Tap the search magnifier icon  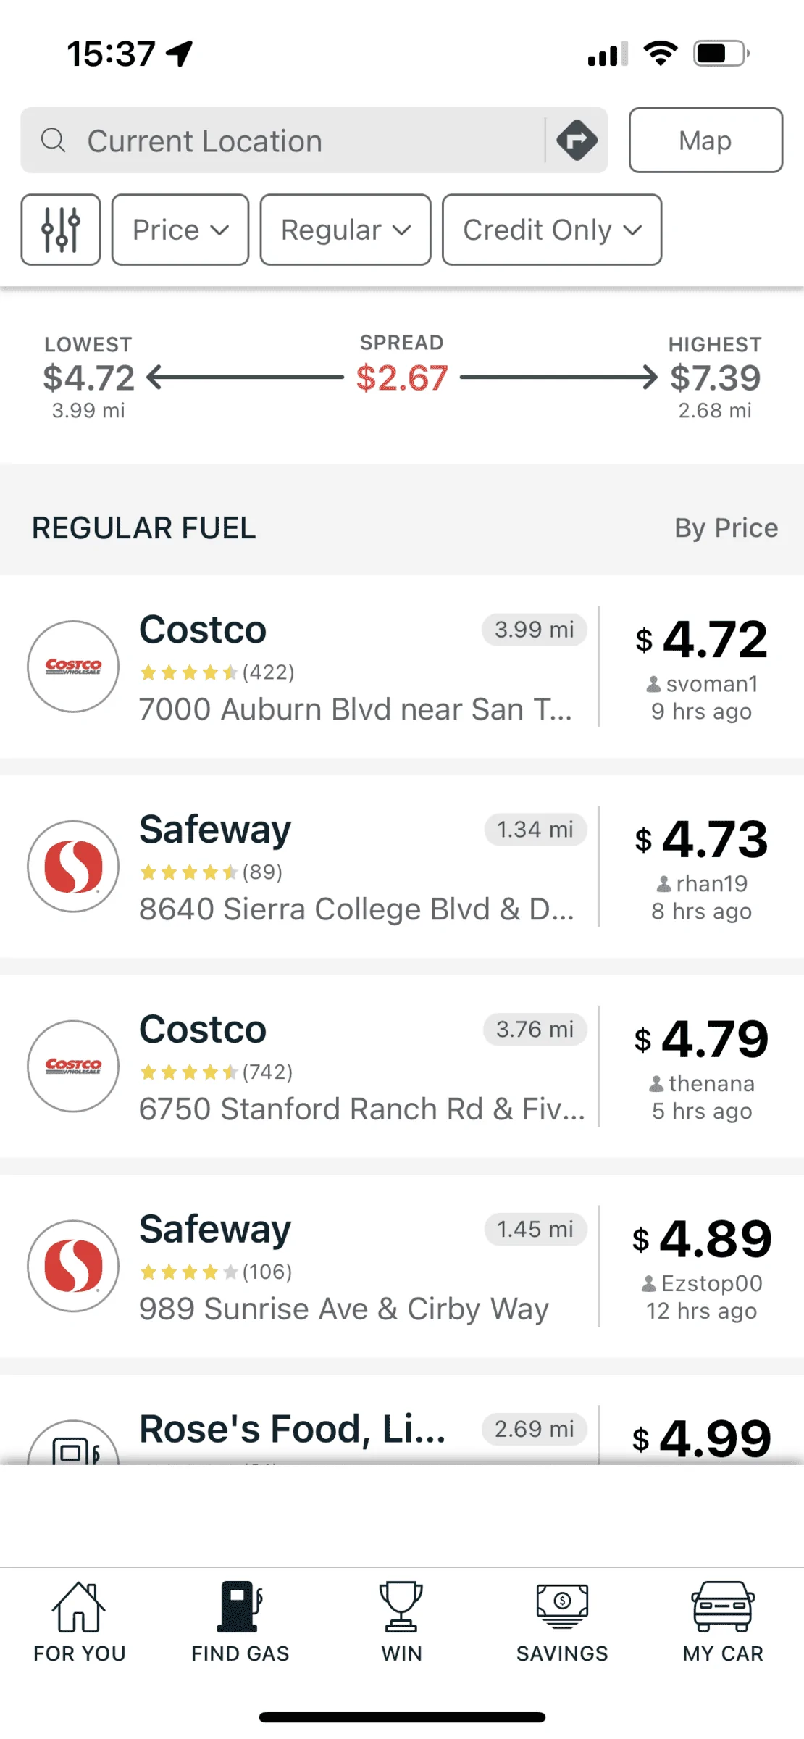tap(53, 140)
